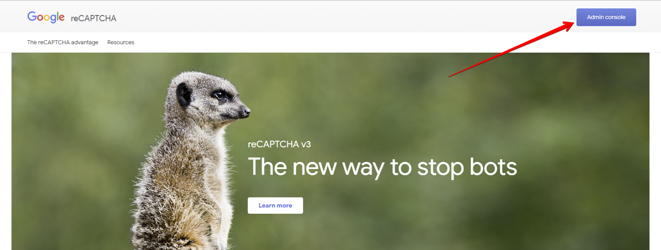Open The reCAPTCHA advantage menu item
The height and width of the screenshot is (250, 661).
click(x=63, y=42)
